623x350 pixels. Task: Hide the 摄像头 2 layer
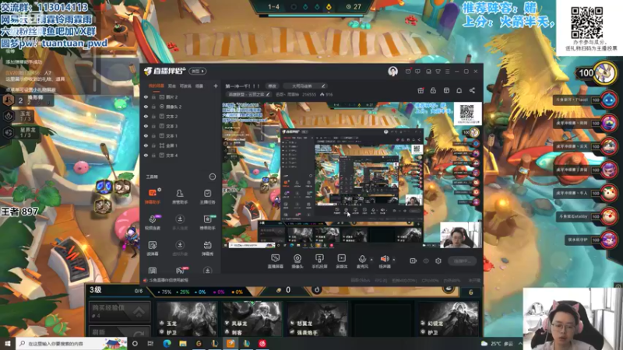click(x=146, y=107)
